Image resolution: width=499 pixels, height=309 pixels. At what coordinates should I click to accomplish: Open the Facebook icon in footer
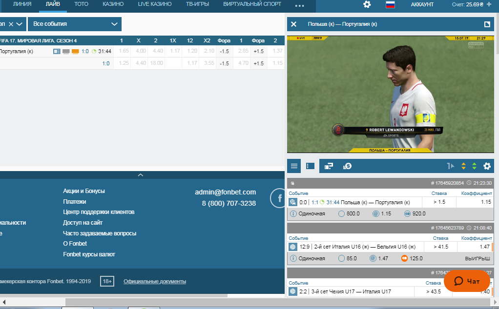pos(278,198)
